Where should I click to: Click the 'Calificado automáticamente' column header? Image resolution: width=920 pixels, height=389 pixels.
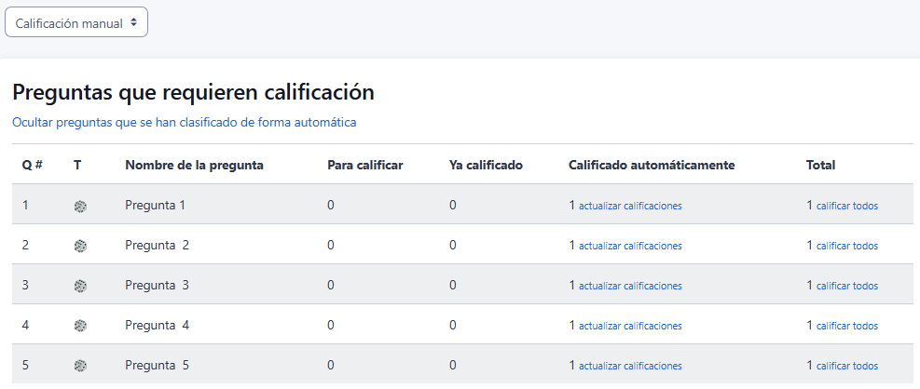(652, 166)
